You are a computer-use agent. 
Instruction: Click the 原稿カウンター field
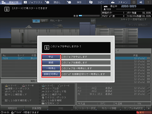114,13
